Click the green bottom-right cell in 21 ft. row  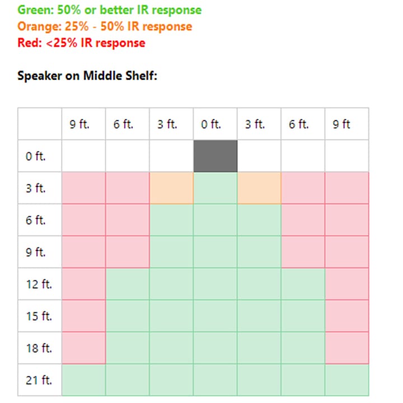346,380
